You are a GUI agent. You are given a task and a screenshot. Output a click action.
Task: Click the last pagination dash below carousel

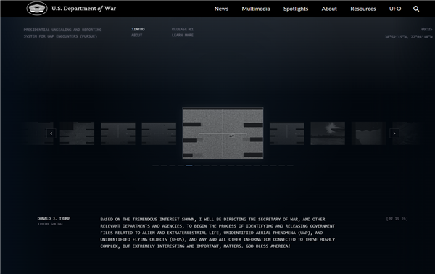point(290,165)
